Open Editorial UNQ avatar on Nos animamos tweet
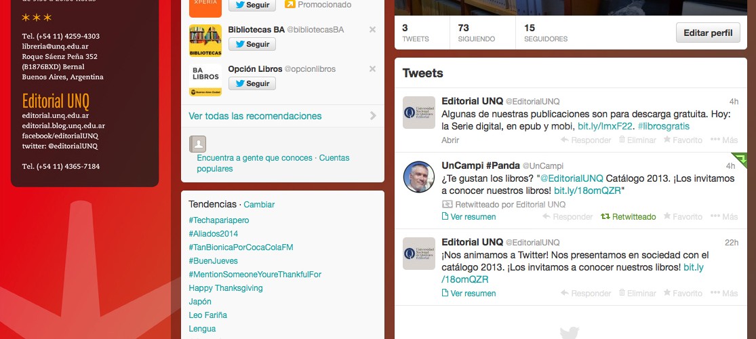Image resolution: width=756 pixels, height=339 pixels. point(419,253)
